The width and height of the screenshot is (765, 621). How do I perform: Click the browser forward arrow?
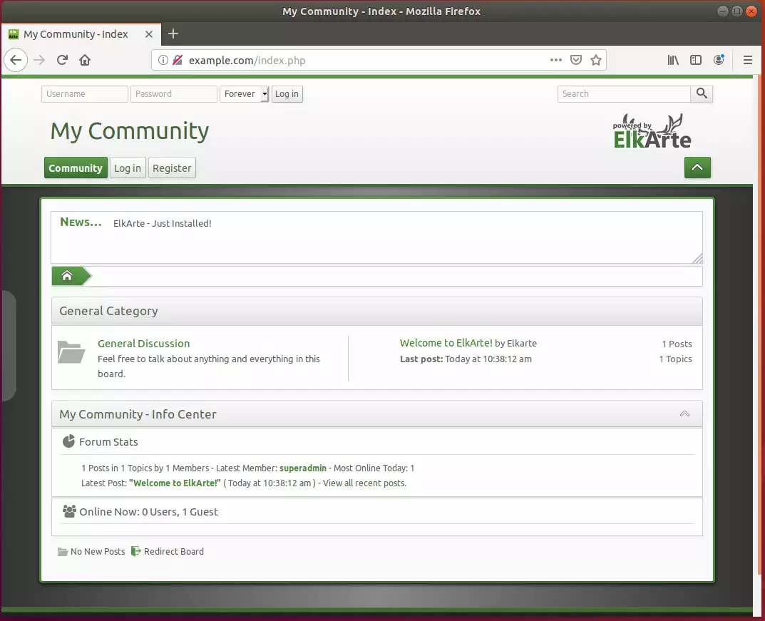[x=39, y=60]
